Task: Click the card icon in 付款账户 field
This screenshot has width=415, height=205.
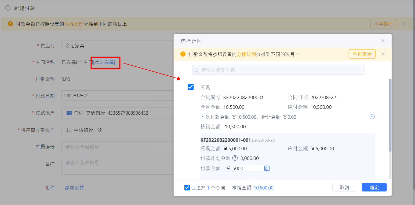Action: coord(69,113)
